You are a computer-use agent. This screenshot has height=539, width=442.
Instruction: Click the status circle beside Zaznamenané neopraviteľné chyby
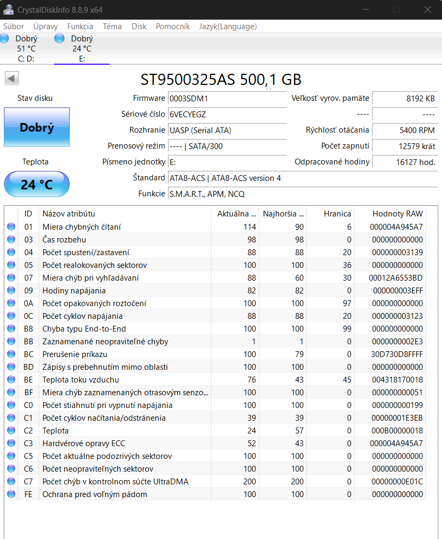click(13, 341)
